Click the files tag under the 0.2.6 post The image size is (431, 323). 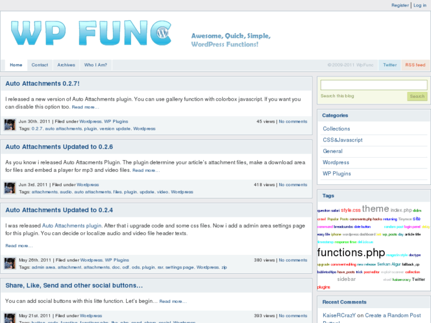click(117, 192)
